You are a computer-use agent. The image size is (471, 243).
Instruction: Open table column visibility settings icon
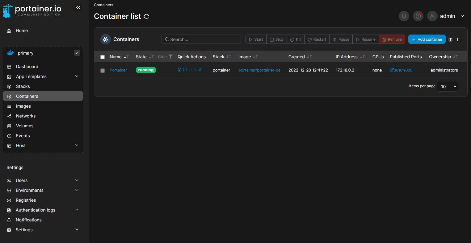[x=450, y=39]
